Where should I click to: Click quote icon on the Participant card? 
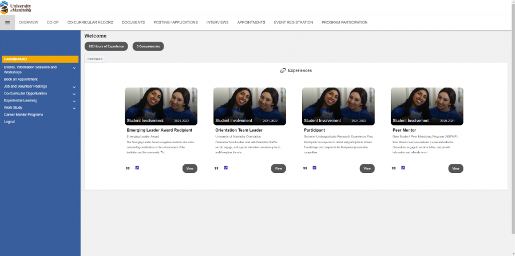click(305, 168)
